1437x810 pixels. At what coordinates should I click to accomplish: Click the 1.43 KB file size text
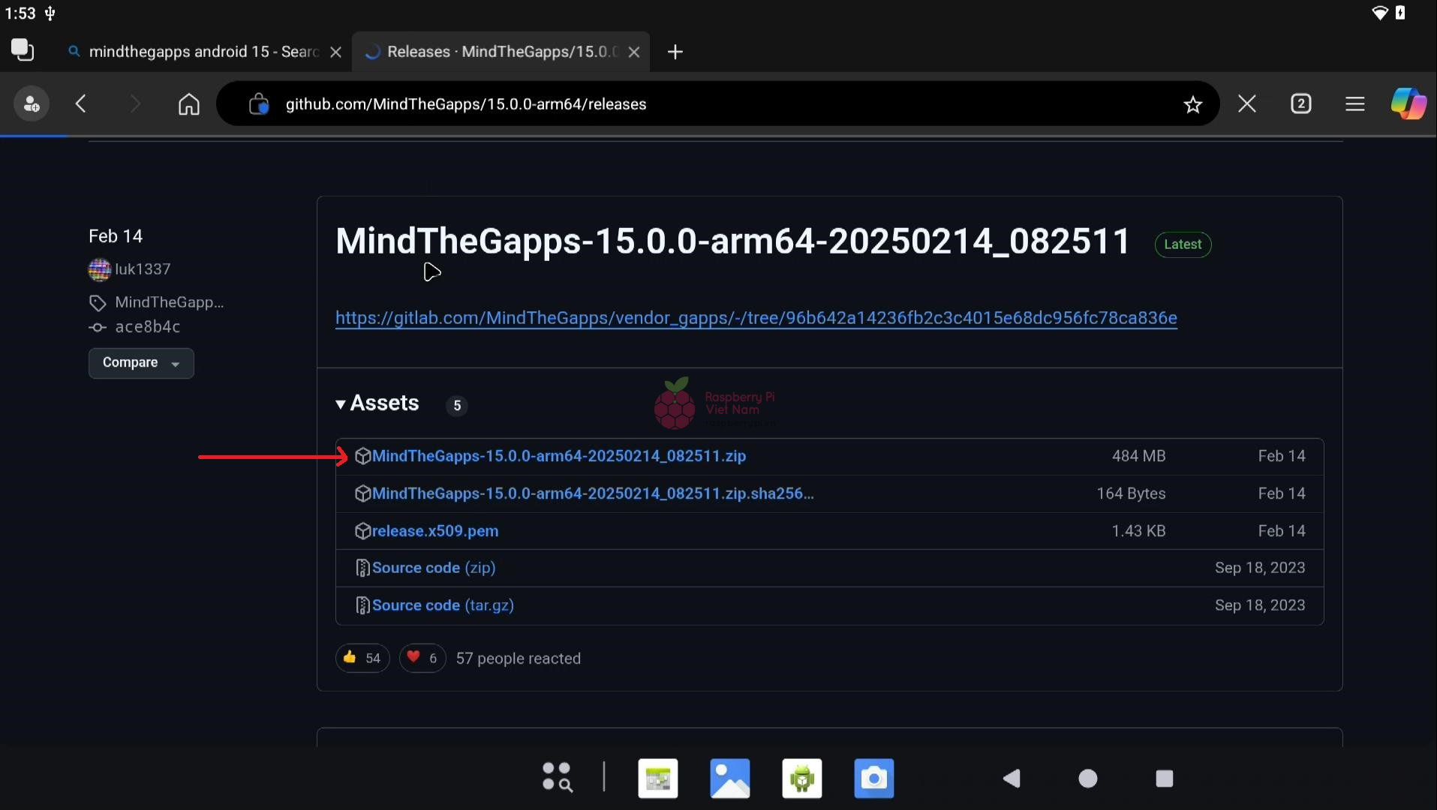(x=1138, y=531)
